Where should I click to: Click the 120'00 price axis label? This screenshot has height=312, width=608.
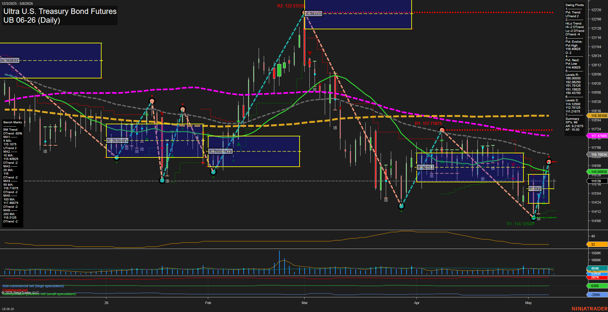(x=596, y=74)
